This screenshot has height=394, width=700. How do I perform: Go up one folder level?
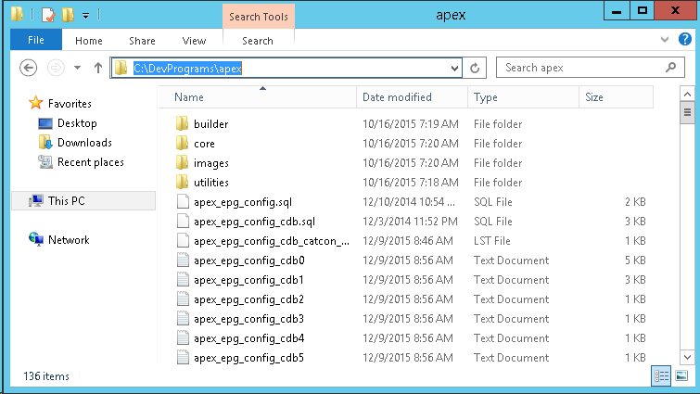(x=98, y=68)
